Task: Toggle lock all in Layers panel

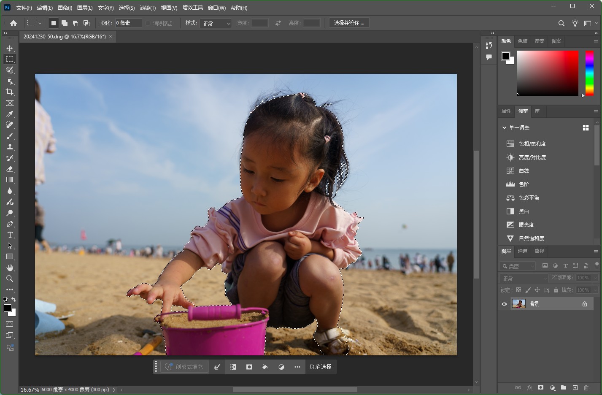Action: 556,290
